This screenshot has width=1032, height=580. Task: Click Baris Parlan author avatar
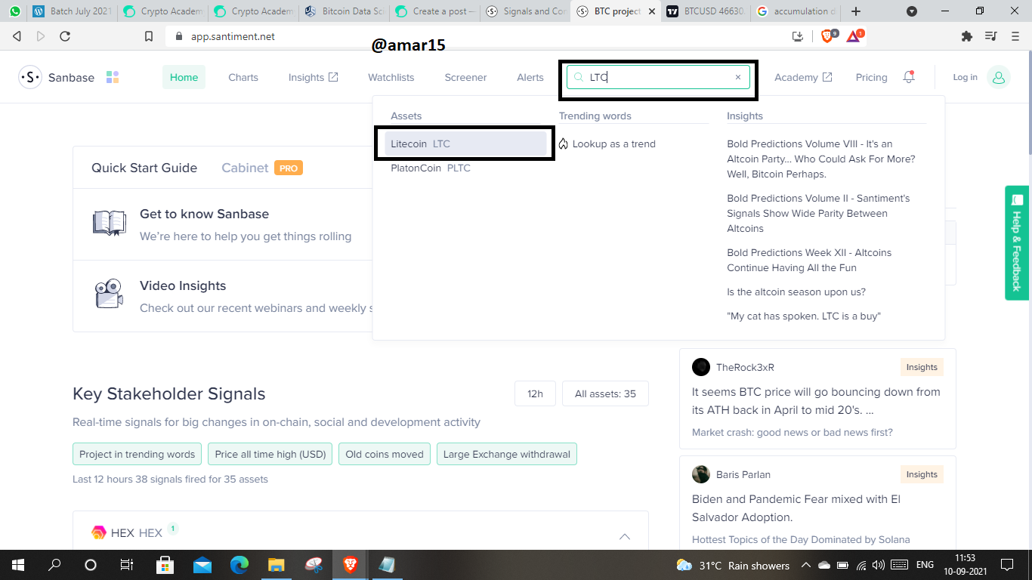pos(701,474)
